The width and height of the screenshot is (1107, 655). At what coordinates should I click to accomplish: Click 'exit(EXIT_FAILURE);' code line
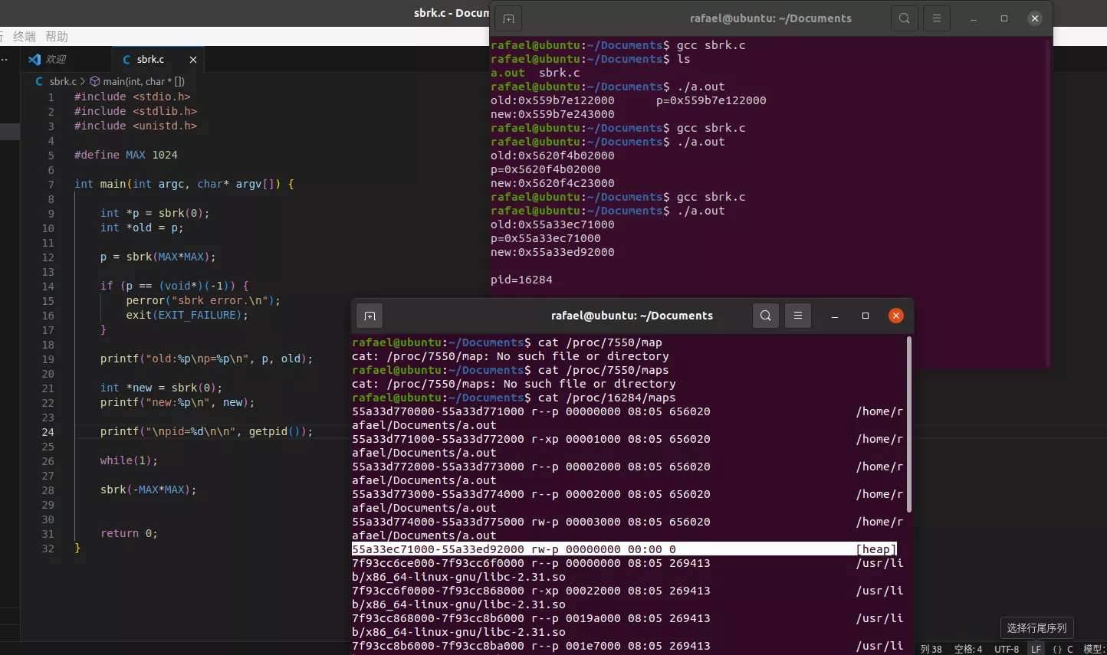coord(187,315)
